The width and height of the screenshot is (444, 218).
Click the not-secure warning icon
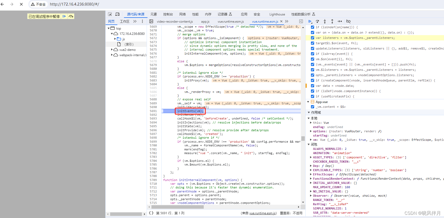[33, 4]
